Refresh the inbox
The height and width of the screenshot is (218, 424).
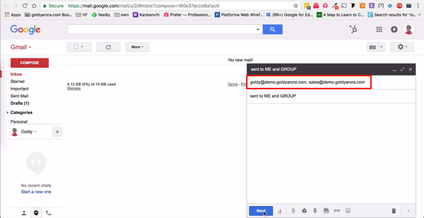click(x=108, y=47)
